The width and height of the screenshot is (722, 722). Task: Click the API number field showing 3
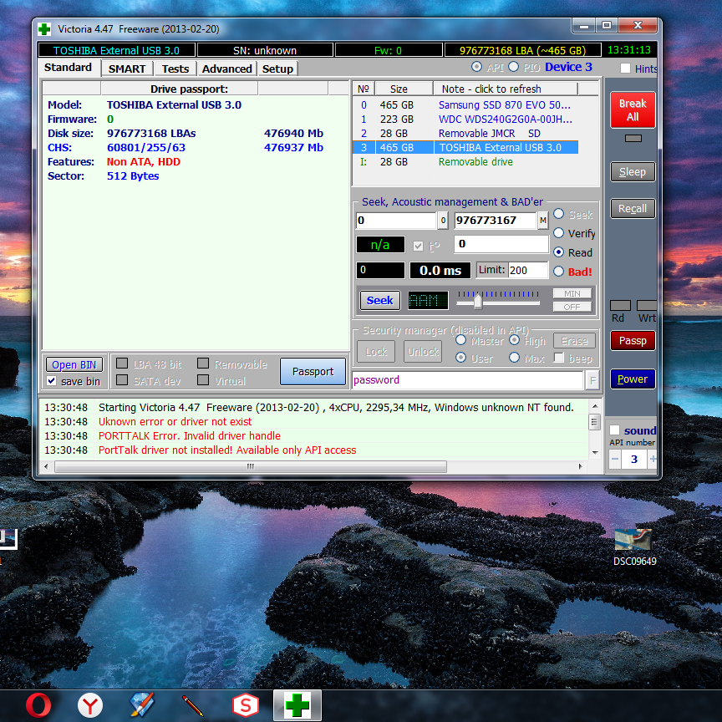tap(634, 459)
